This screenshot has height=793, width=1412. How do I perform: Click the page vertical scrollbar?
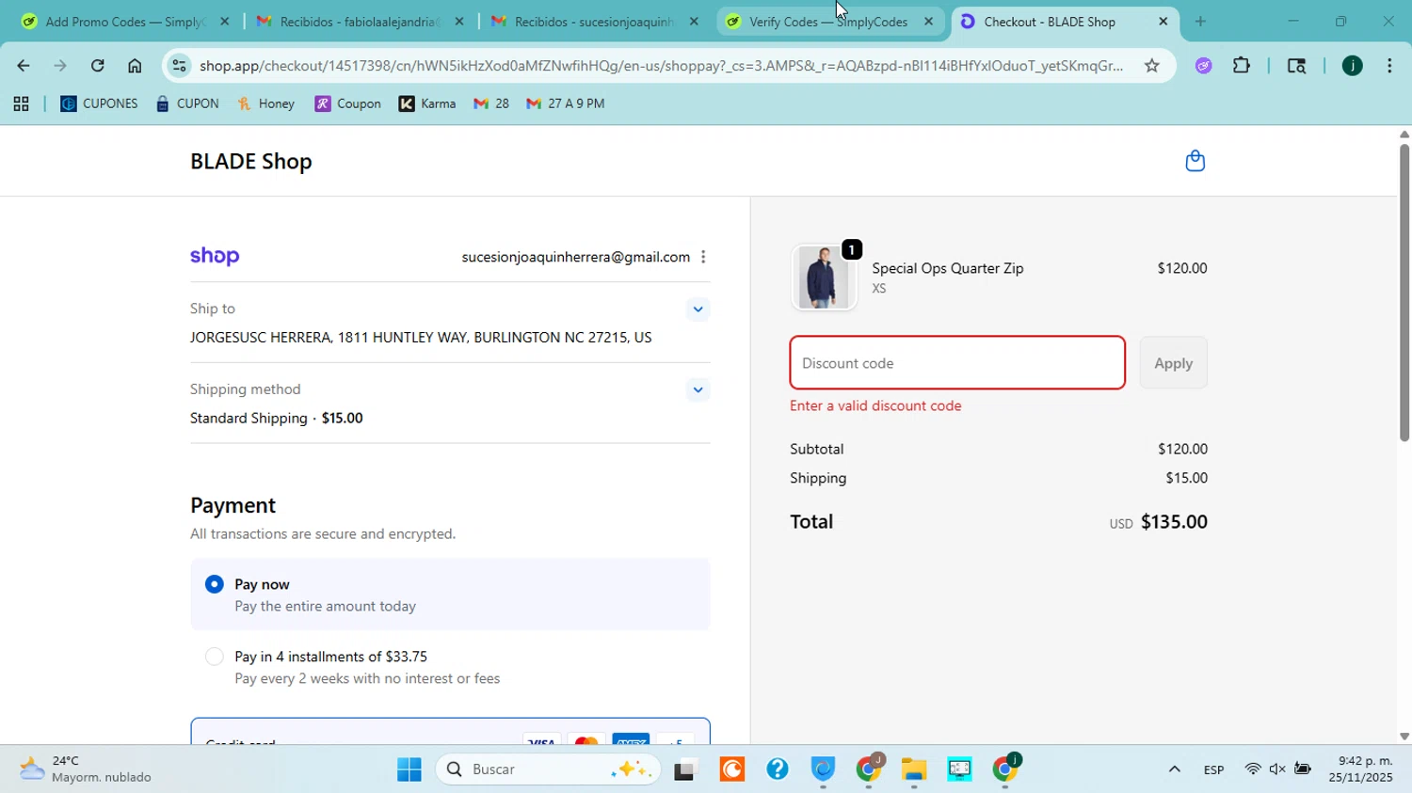pos(1404,292)
